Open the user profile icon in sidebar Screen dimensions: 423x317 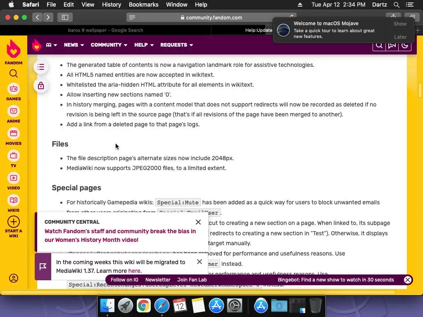(x=14, y=278)
